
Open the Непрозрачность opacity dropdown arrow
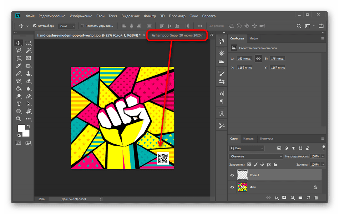[323, 156]
